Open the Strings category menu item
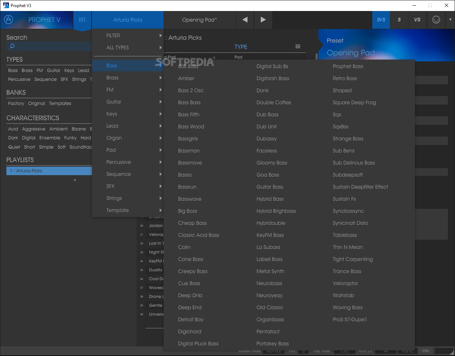455x356 pixels. point(128,198)
